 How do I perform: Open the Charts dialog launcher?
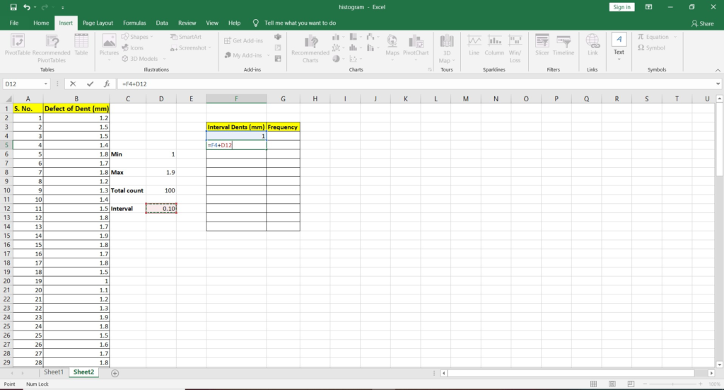[x=429, y=70]
